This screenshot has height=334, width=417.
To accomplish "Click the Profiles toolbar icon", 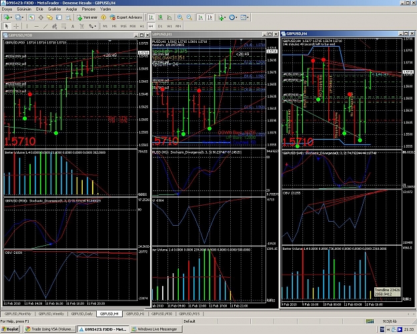I will click(18, 17).
